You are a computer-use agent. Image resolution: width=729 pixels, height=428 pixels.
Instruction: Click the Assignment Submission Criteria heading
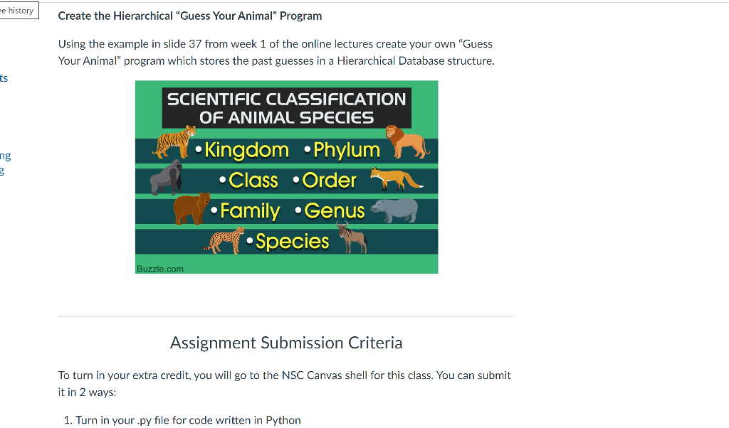[x=286, y=343]
